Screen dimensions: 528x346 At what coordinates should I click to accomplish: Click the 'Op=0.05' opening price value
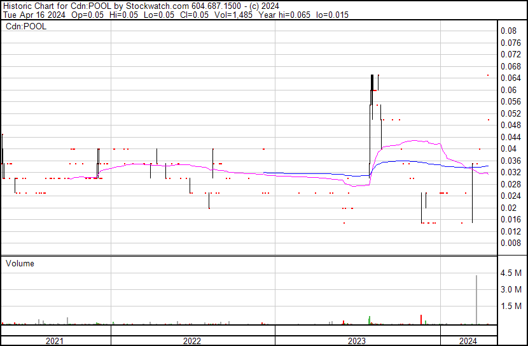pos(88,15)
